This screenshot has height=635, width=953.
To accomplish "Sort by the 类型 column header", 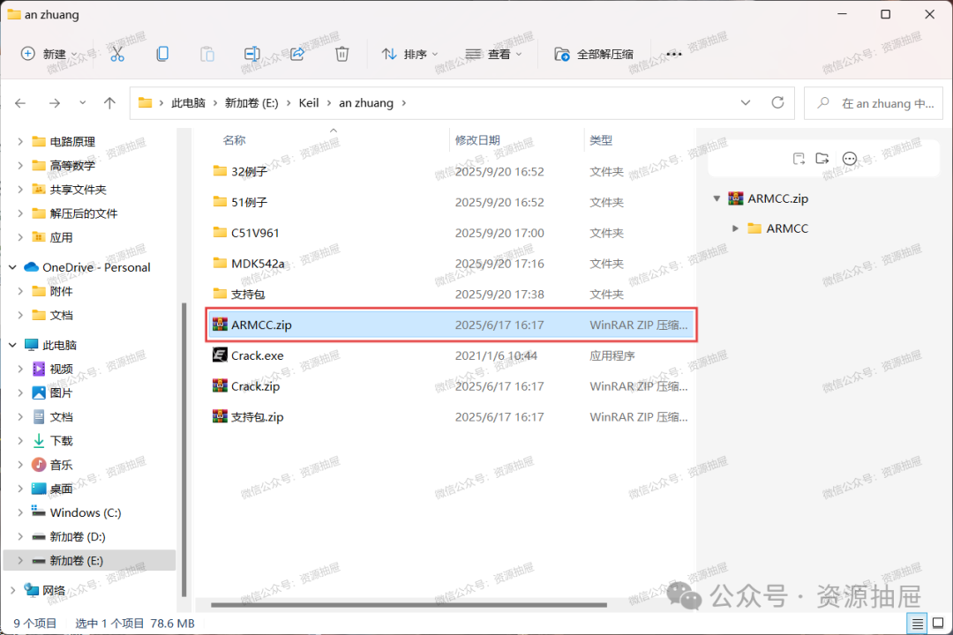I will point(601,140).
